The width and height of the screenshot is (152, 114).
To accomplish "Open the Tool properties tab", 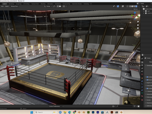I will 142,58.
